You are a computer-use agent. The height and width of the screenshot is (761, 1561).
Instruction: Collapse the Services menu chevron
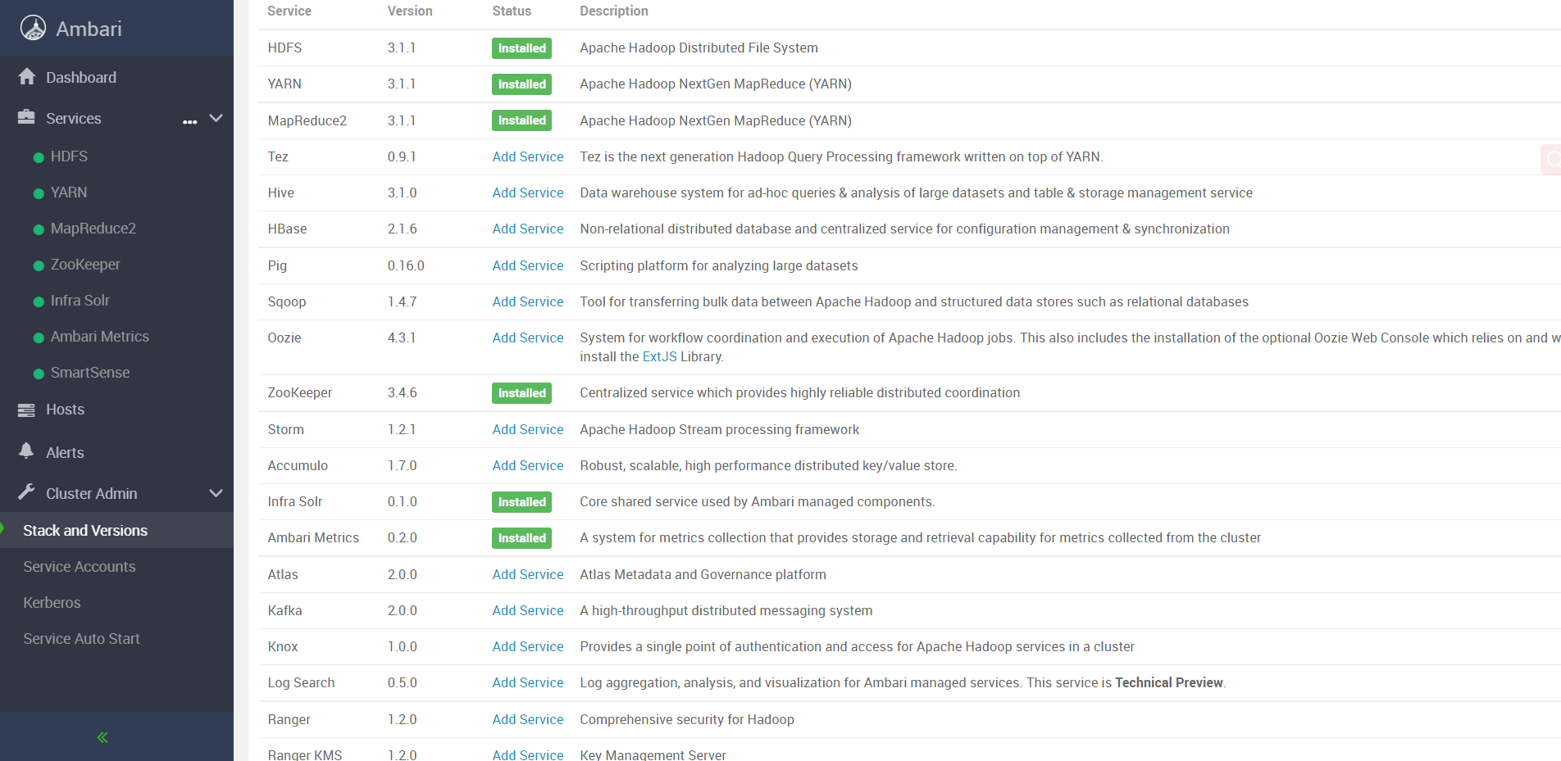(x=216, y=118)
